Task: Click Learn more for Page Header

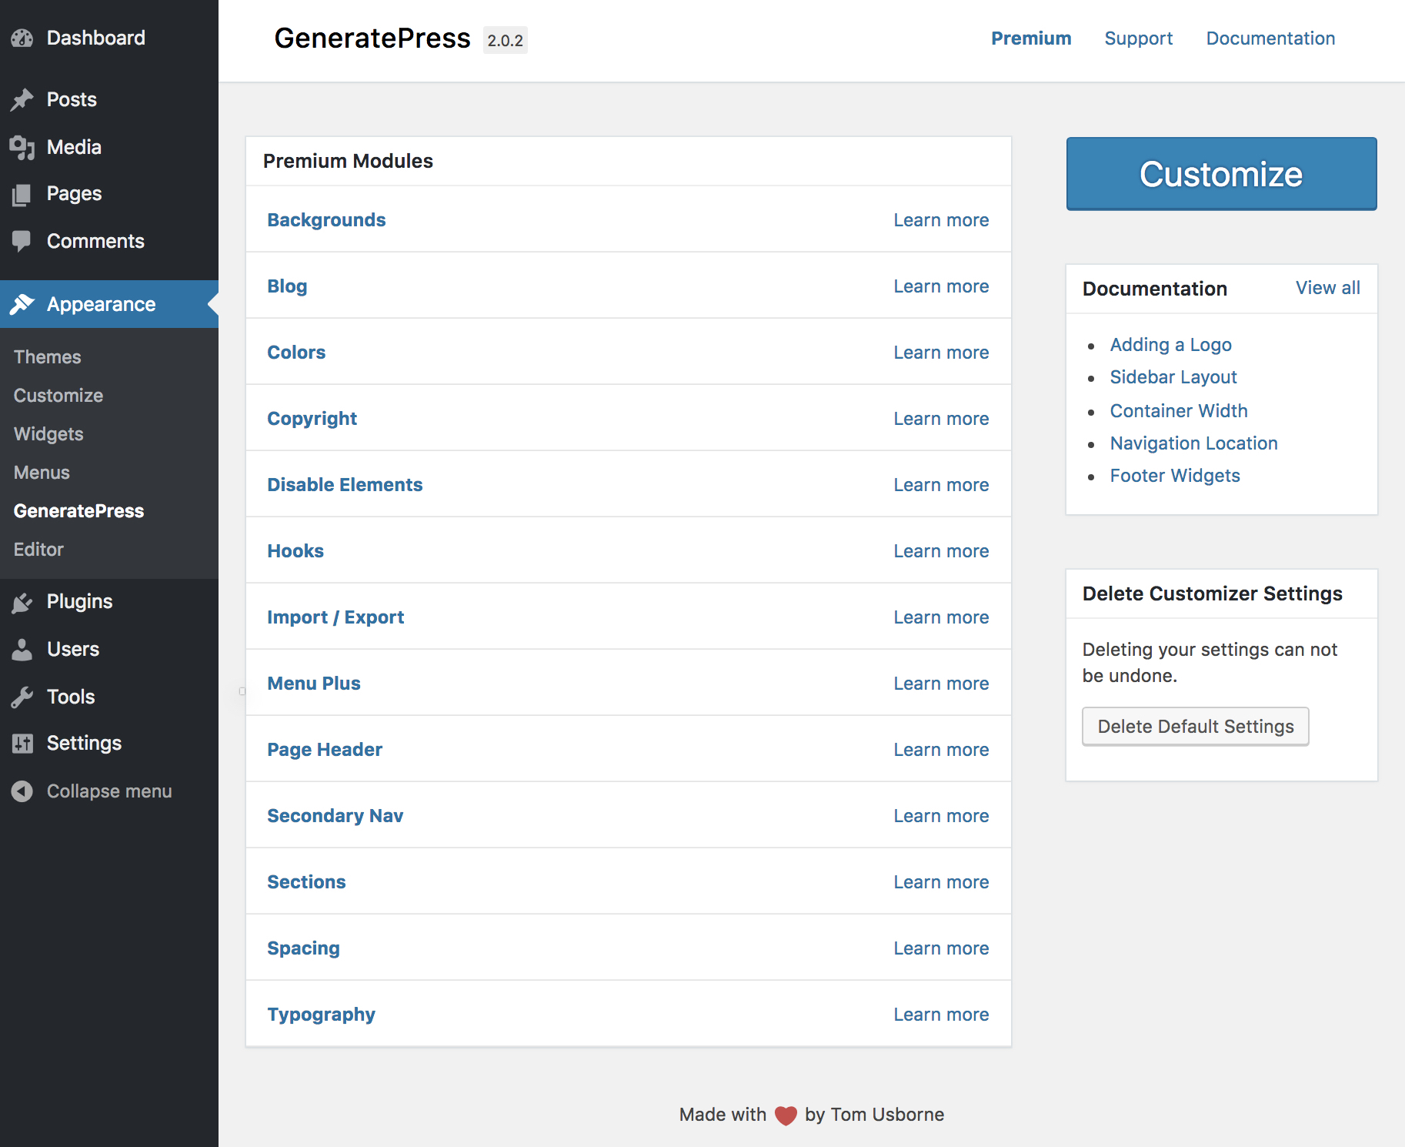Action: coord(941,750)
